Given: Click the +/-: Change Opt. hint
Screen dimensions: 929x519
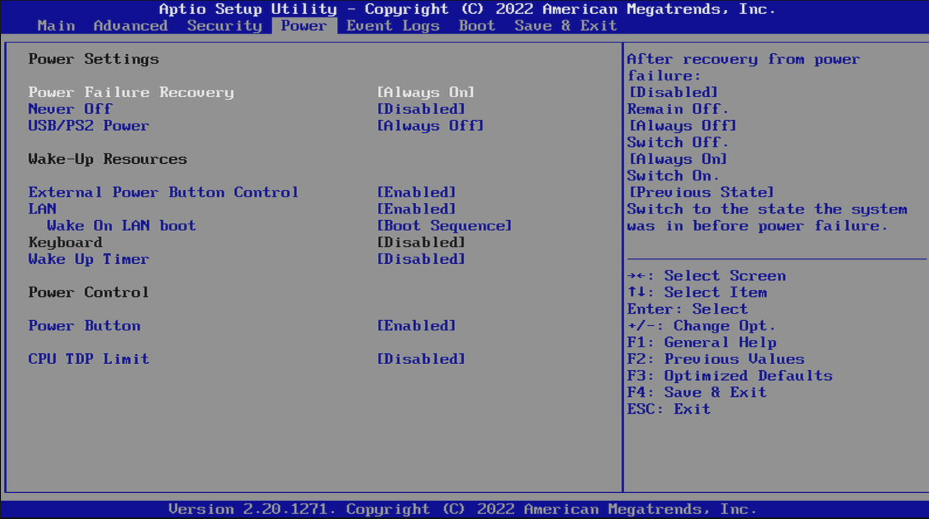Looking at the screenshot, I should tap(701, 326).
